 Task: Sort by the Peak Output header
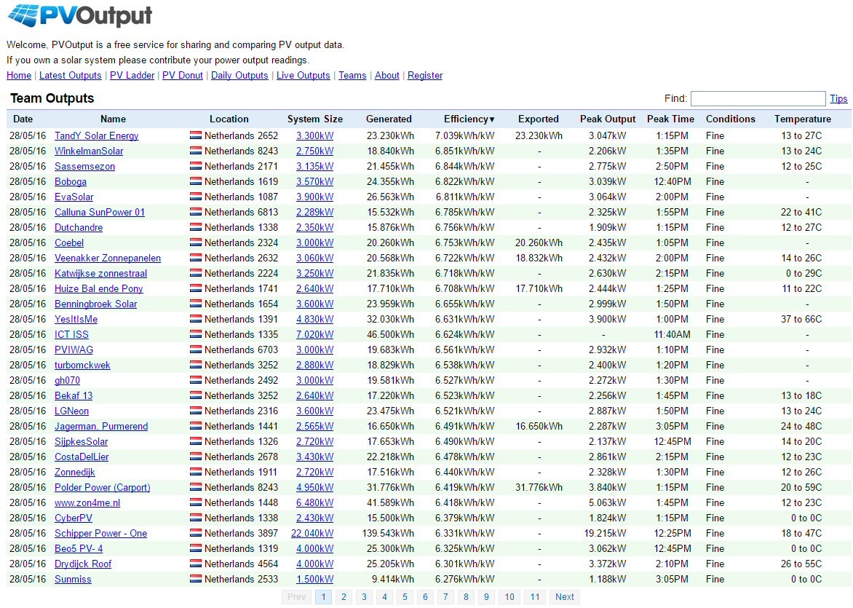tap(608, 119)
